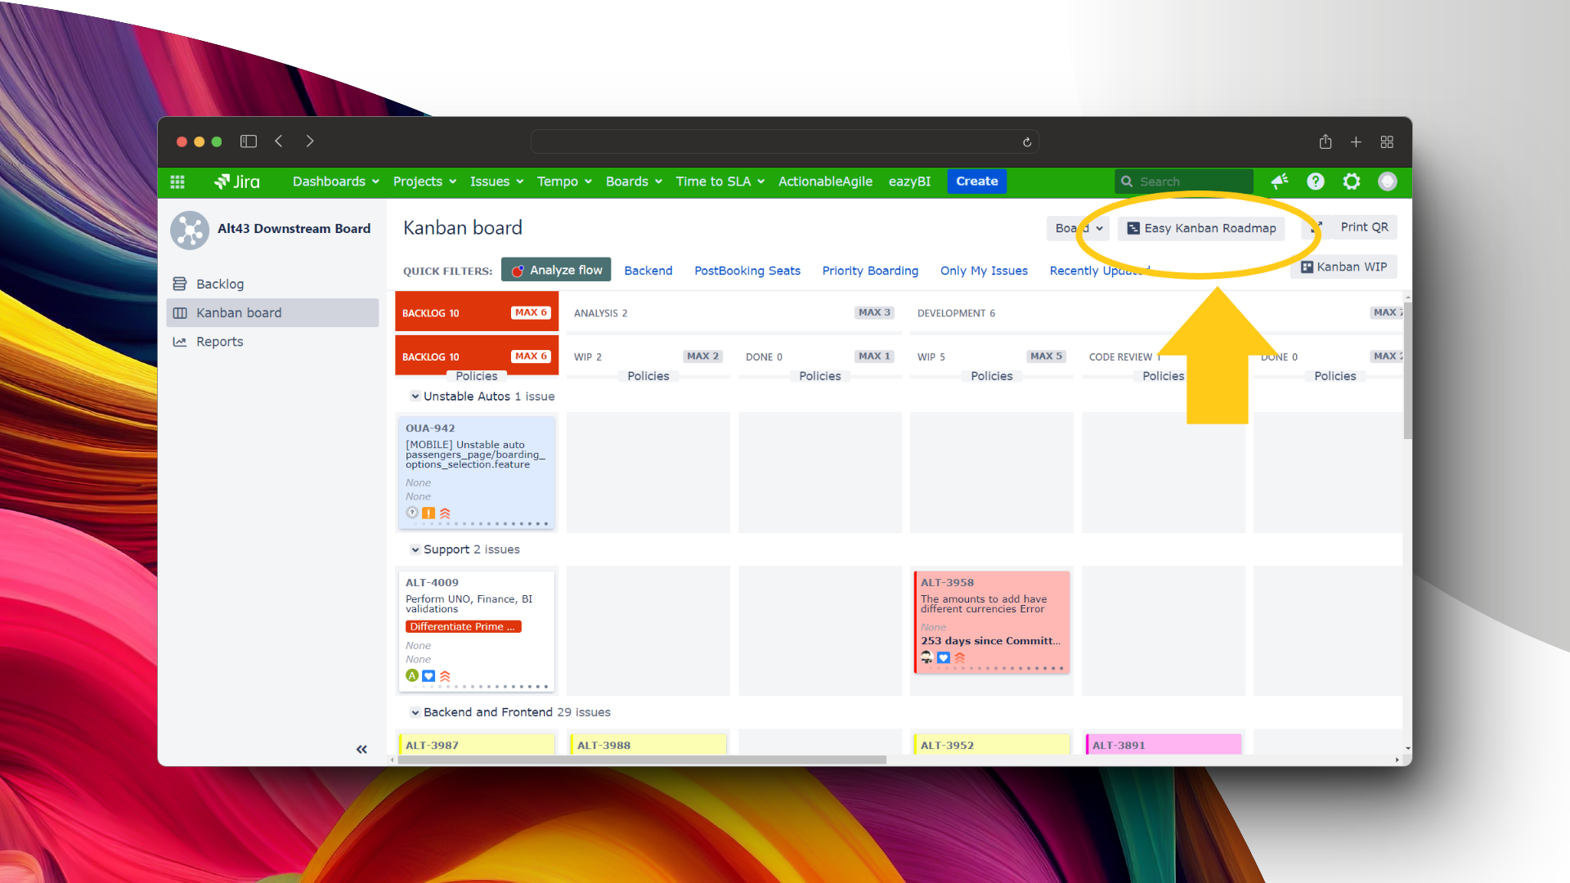Collapse the Support swimlane

tap(415, 549)
